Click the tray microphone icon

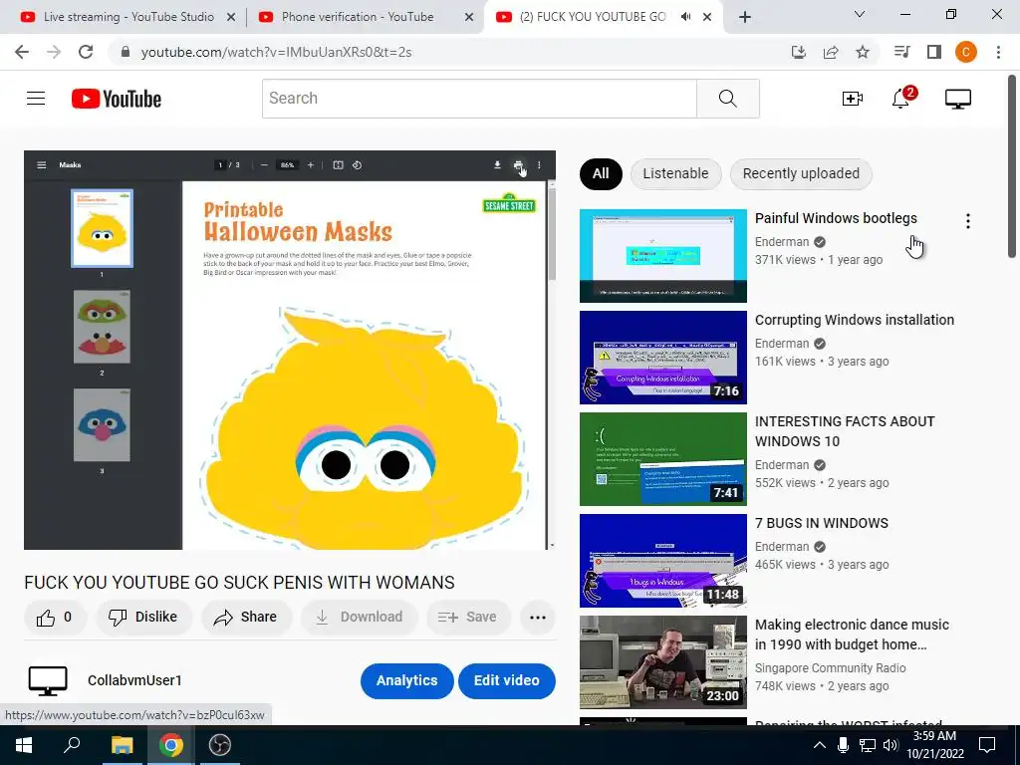click(x=843, y=745)
